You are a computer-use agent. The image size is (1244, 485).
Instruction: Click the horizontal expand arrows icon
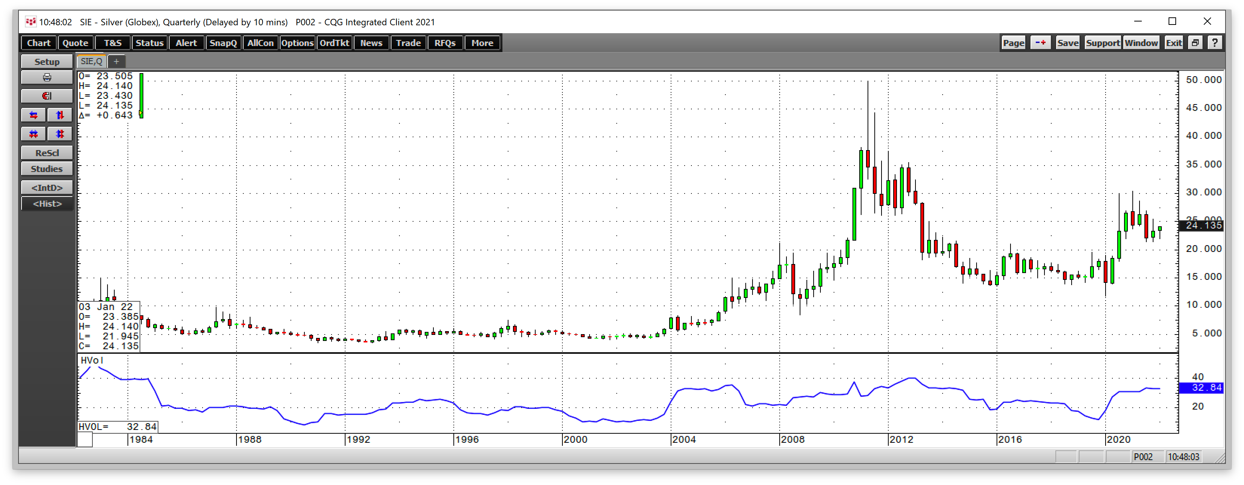(x=33, y=115)
